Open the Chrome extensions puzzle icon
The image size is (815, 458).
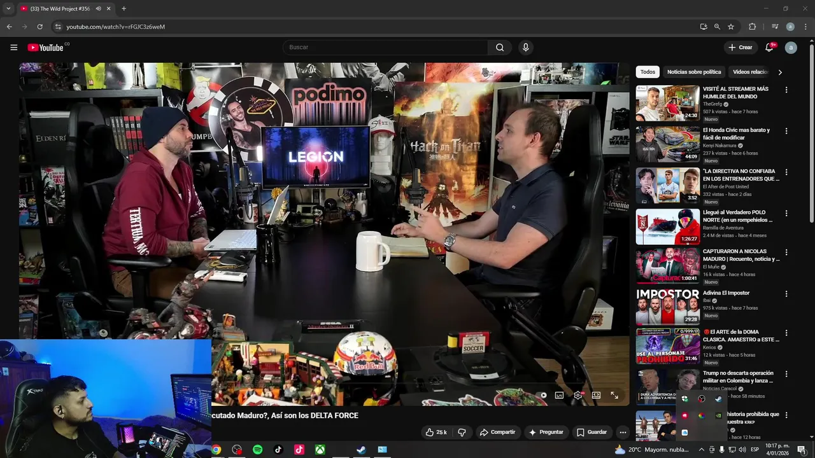[x=752, y=27]
